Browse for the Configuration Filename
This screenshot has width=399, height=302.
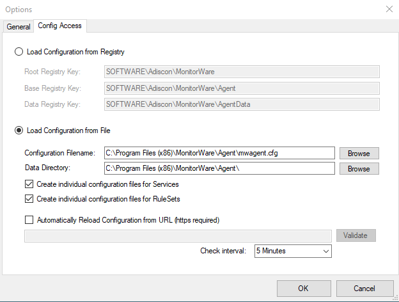coord(359,153)
